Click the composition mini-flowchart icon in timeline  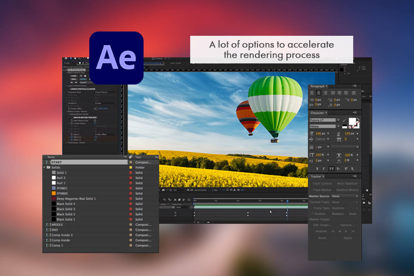coord(164,200)
